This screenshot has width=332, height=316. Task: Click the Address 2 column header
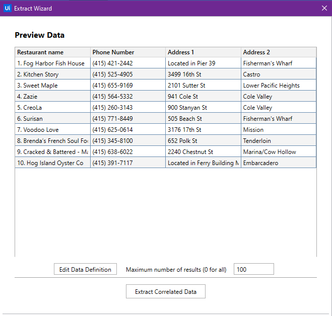[x=279, y=52]
